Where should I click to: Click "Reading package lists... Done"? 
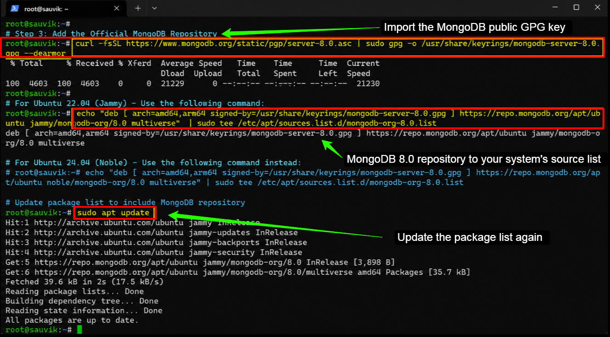(x=74, y=291)
